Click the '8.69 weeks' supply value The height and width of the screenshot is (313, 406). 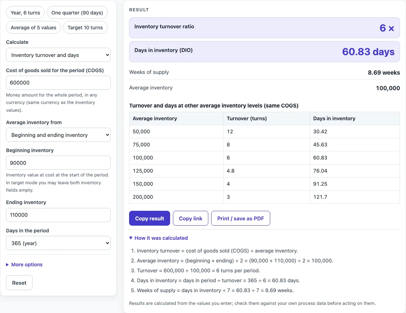click(384, 73)
